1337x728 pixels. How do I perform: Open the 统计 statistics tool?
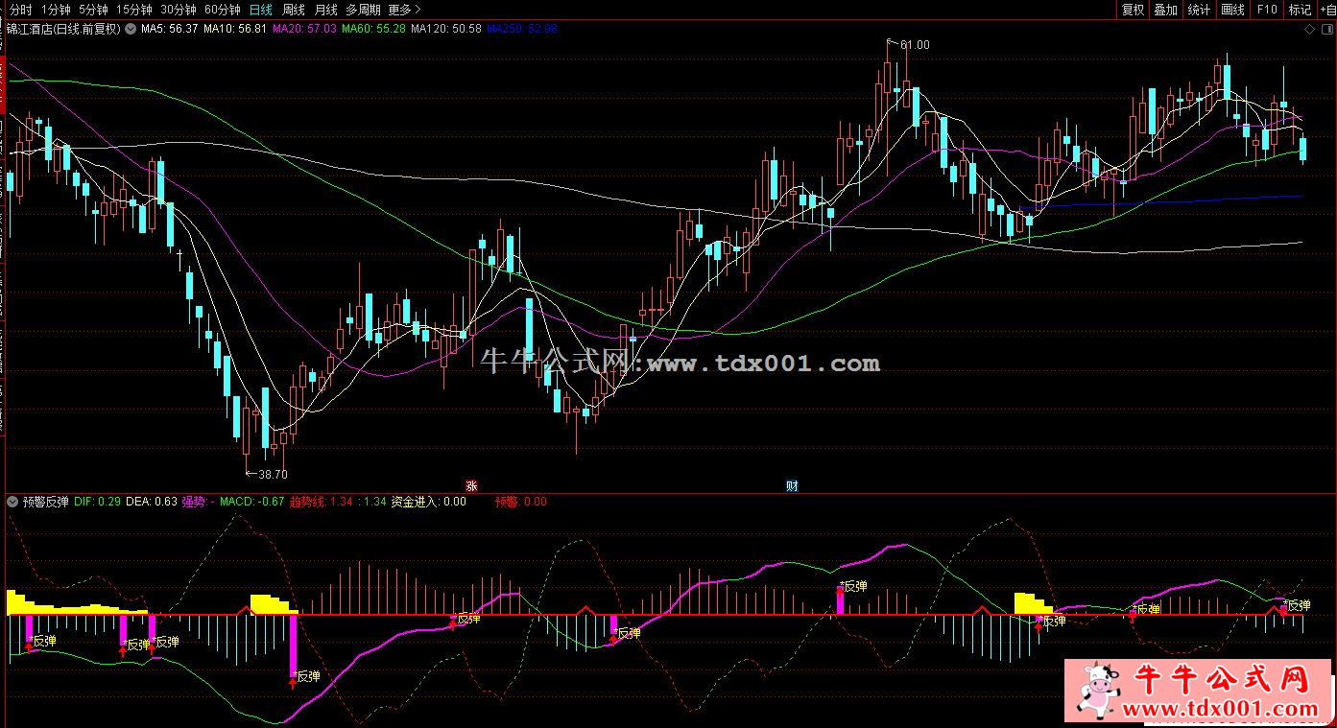[x=1199, y=10]
